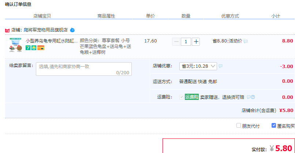Click the 优惠方式 column header
The height and width of the screenshot is (153, 295).
tap(230, 16)
